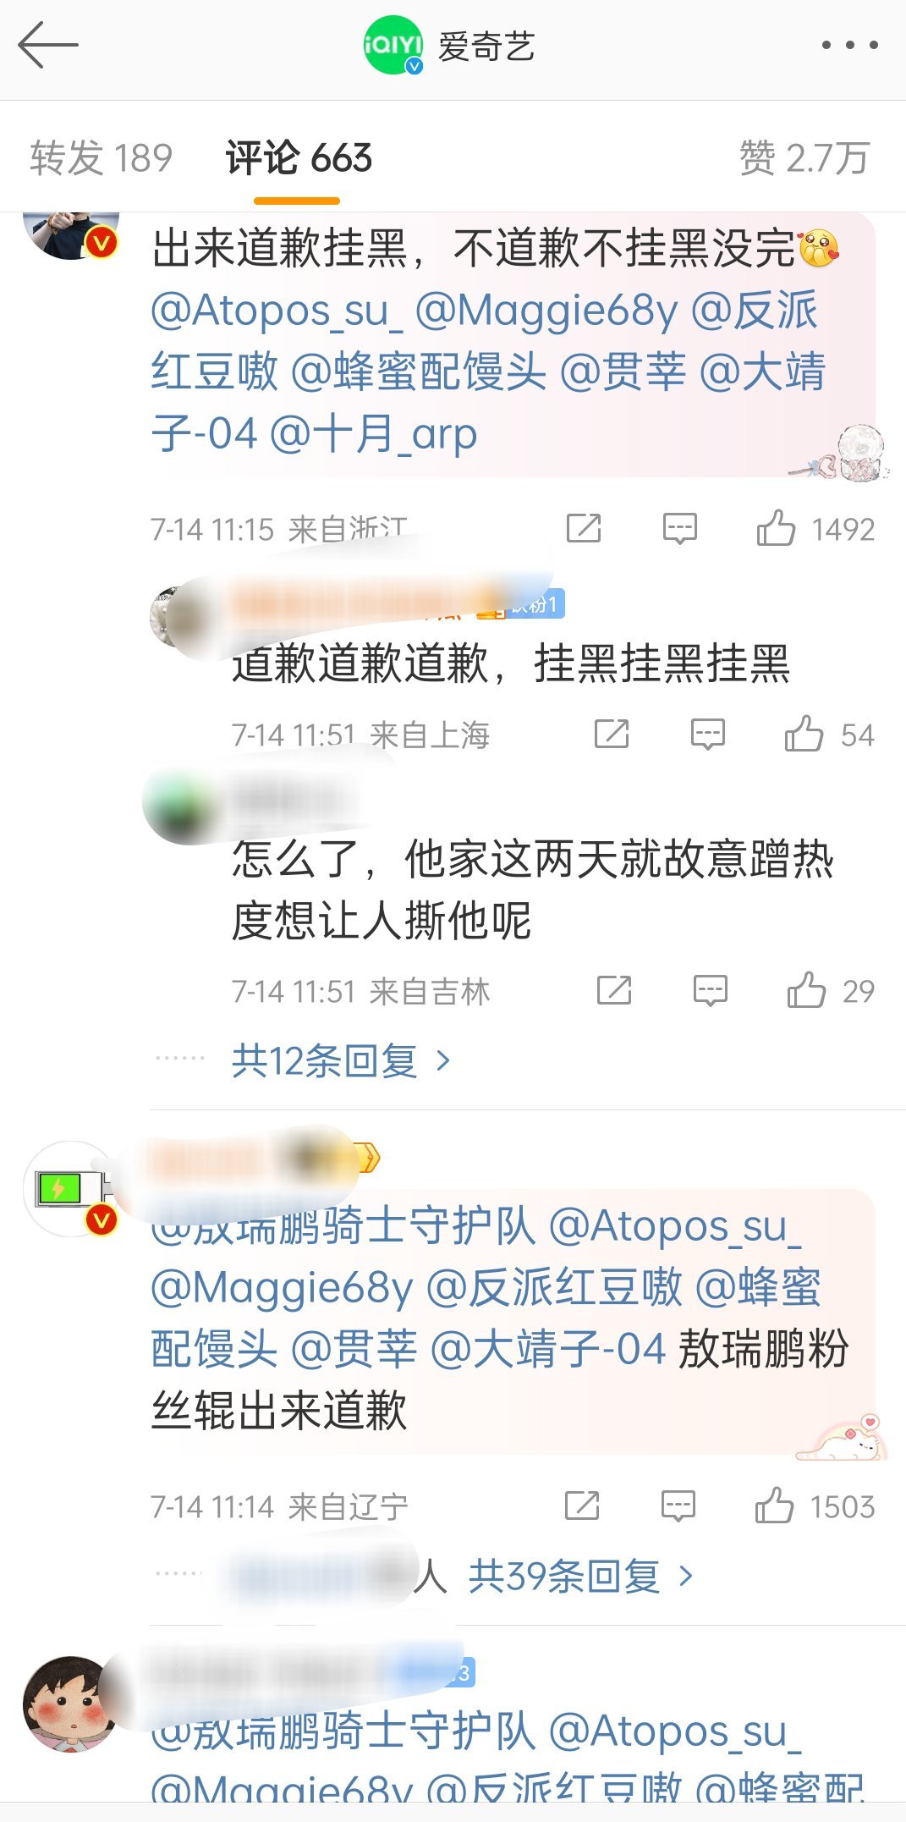The height and width of the screenshot is (1822, 906).
Task: Reply to the 7-14 11:15 Zhejiang comment
Action: click(679, 529)
